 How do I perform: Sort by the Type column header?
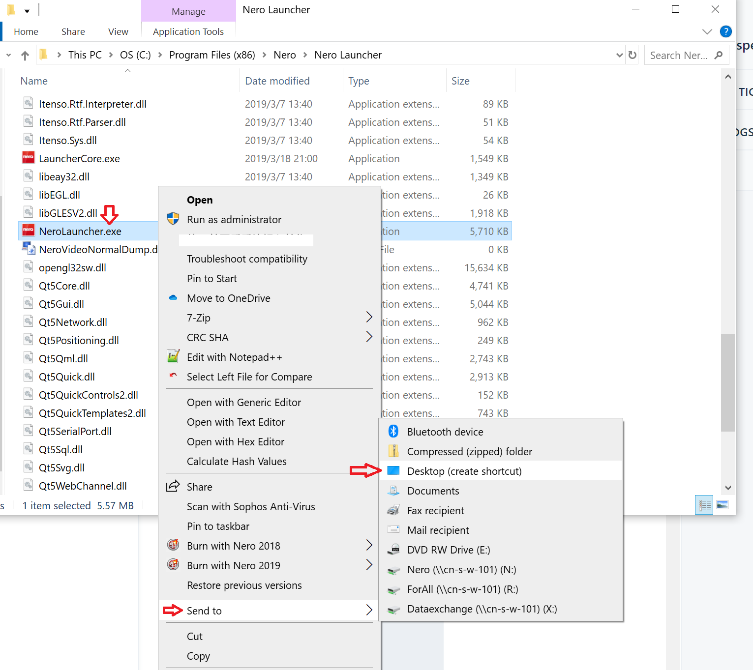coord(359,81)
